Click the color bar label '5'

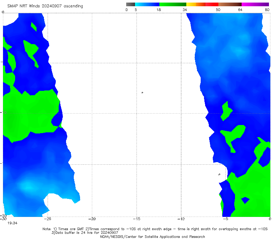tap(136, 10)
